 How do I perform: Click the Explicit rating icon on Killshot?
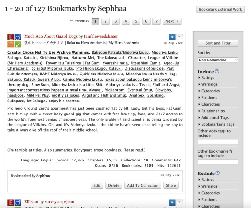(x=11, y=202)
